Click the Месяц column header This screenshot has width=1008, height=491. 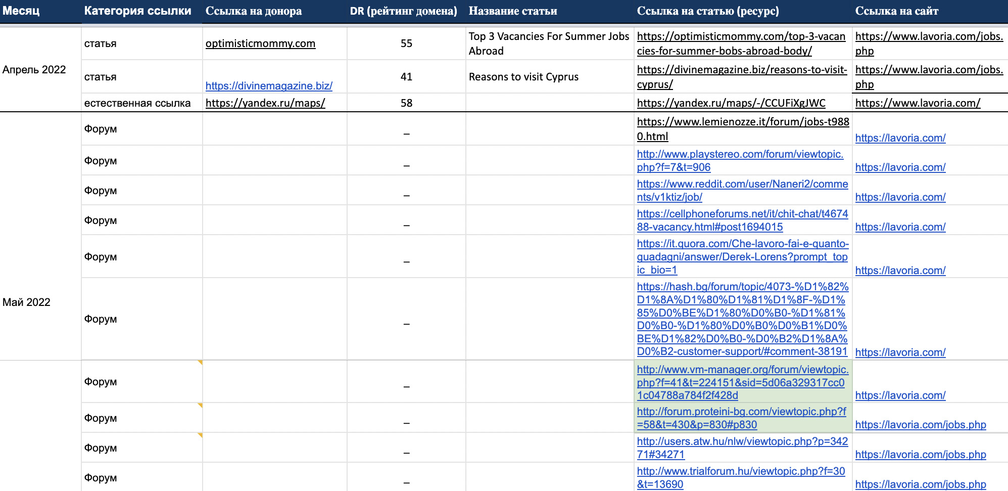tap(40, 11)
